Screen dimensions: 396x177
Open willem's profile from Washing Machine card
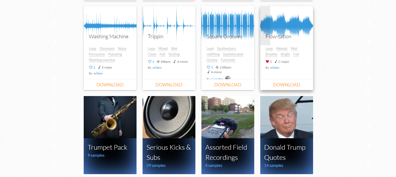point(98,73)
